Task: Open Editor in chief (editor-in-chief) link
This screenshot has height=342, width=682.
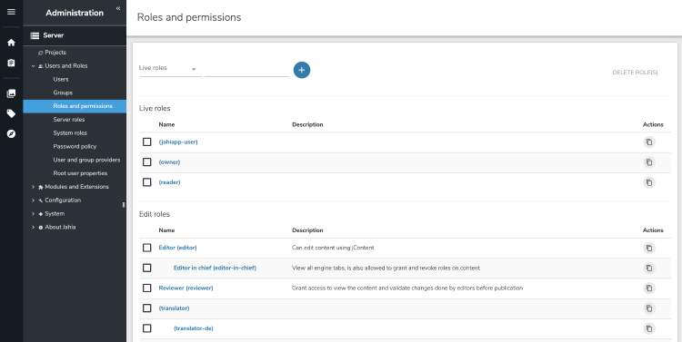Action: [215, 268]
